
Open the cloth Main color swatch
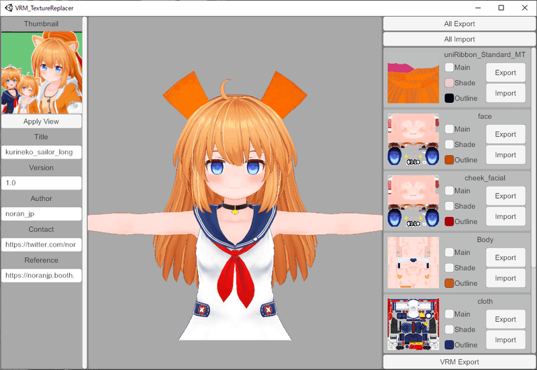click(449, 314)
